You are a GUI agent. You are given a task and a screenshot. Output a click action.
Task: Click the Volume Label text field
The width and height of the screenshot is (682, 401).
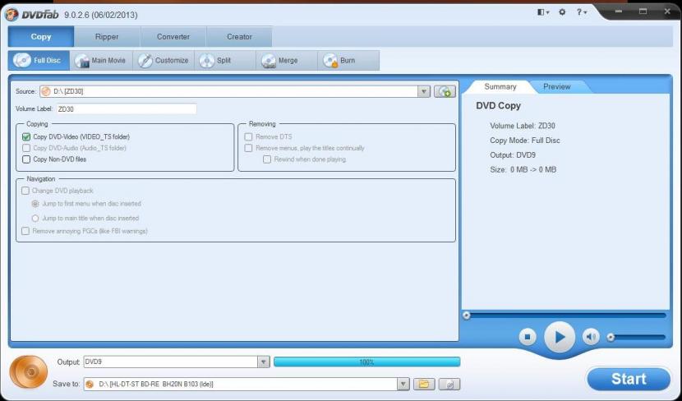click(126, 108)
